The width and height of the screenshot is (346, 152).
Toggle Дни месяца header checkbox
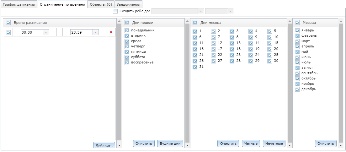point(195,22)
